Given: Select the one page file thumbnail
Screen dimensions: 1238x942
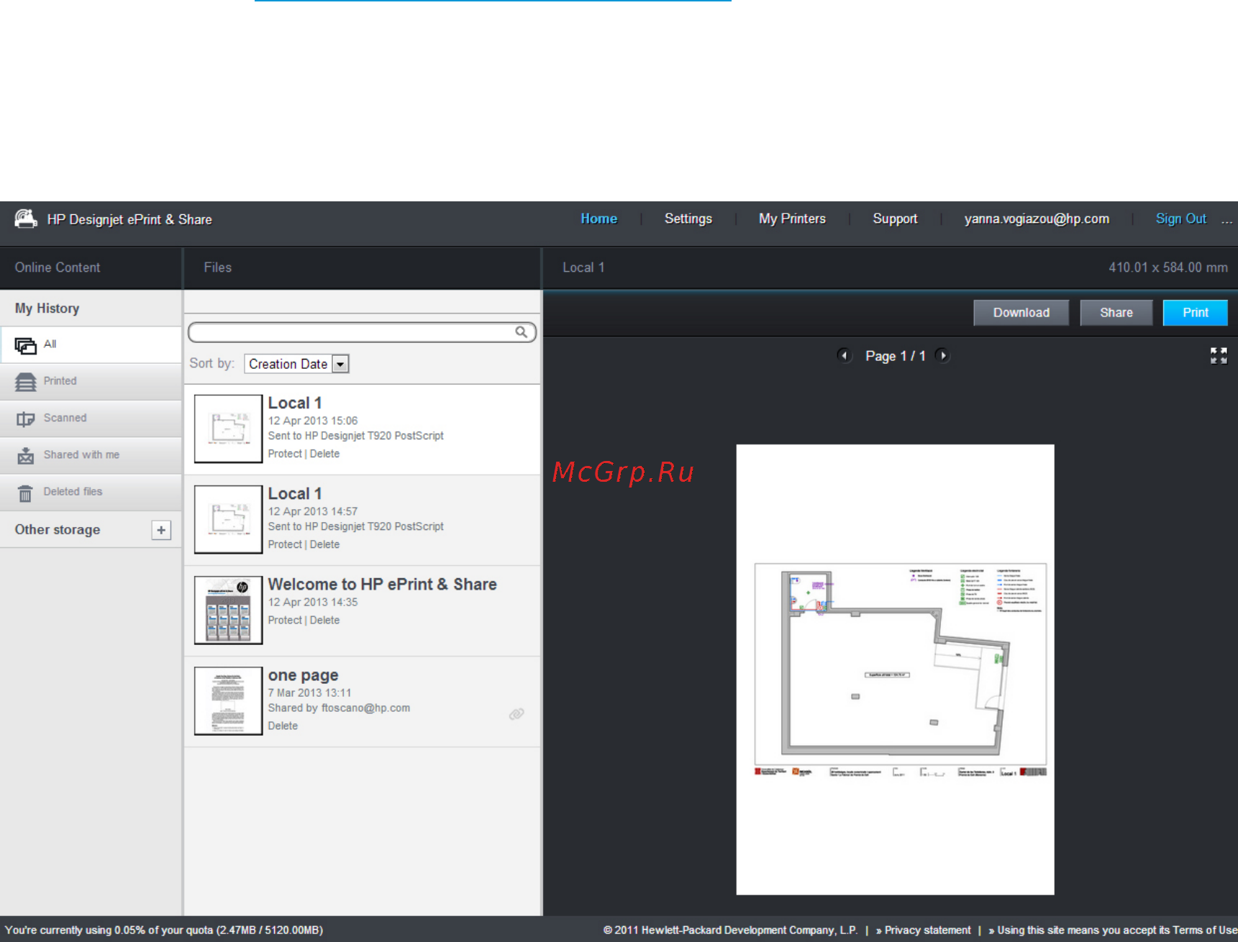Looking at the screenshot, I should tap(228, 700).
